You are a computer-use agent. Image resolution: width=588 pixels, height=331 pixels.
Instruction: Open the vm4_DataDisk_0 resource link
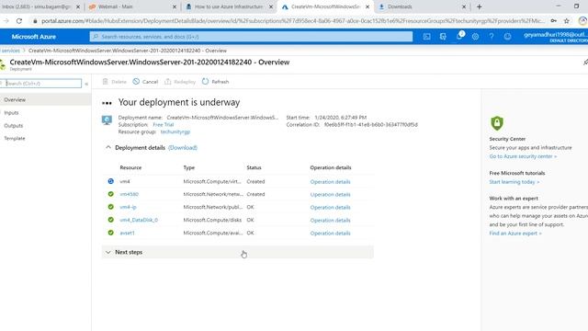(x=139, y=220)
